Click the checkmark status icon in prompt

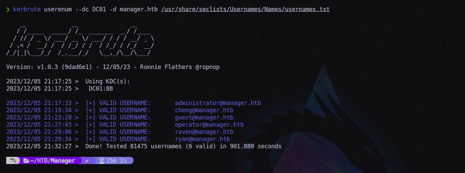pos(87,161)
